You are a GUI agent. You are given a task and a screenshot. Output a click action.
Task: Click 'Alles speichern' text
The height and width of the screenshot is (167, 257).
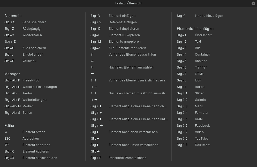click(34, 48)
